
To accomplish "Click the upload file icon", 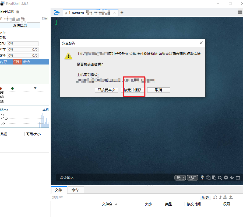I will point(231,197).
